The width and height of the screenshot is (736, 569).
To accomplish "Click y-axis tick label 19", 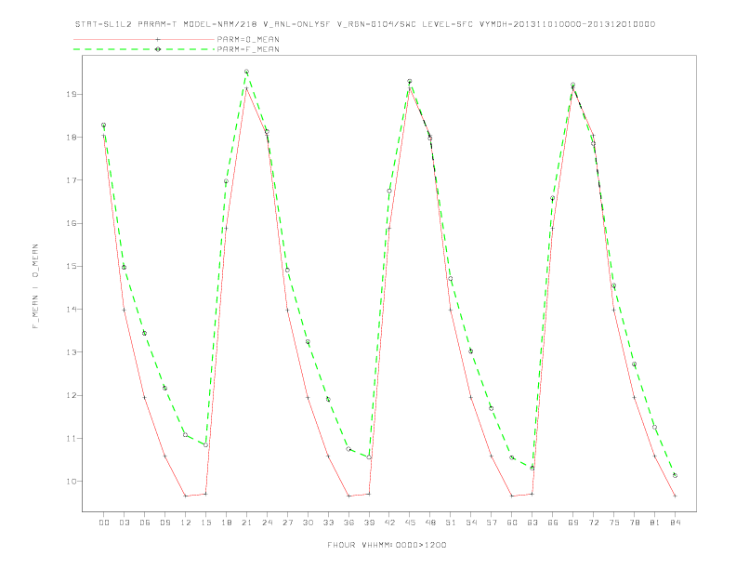I will 71,94.
